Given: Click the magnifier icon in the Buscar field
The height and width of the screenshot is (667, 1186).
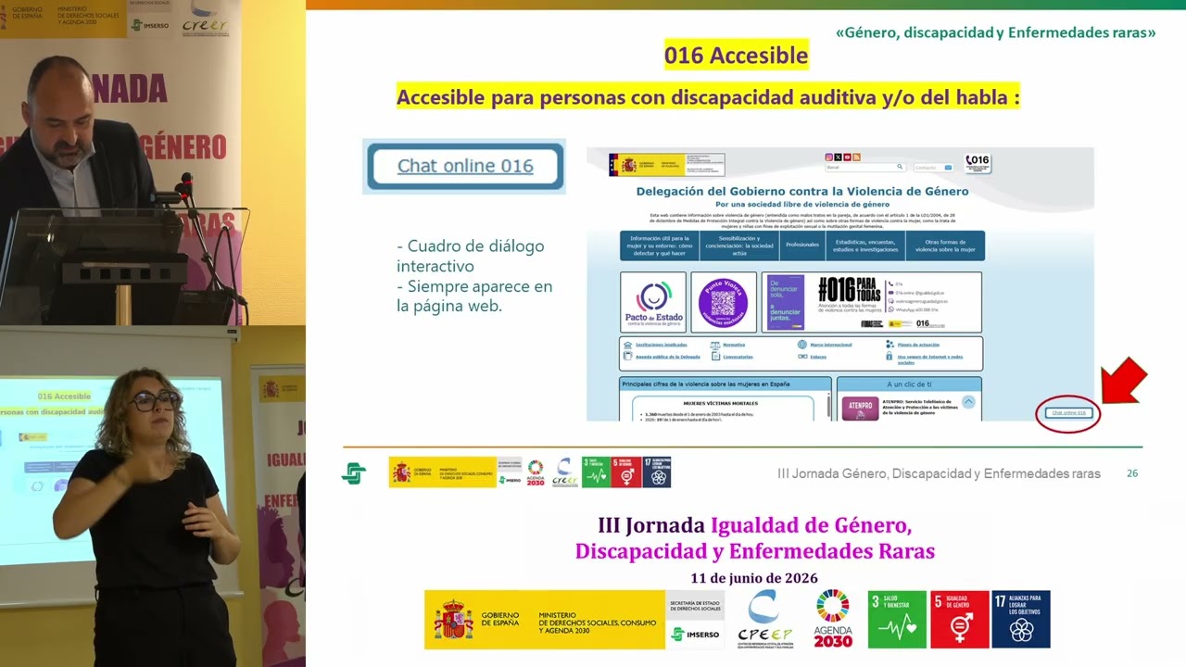Looking at the screenshot, I should pyautogui.click(x=900, y=167).
